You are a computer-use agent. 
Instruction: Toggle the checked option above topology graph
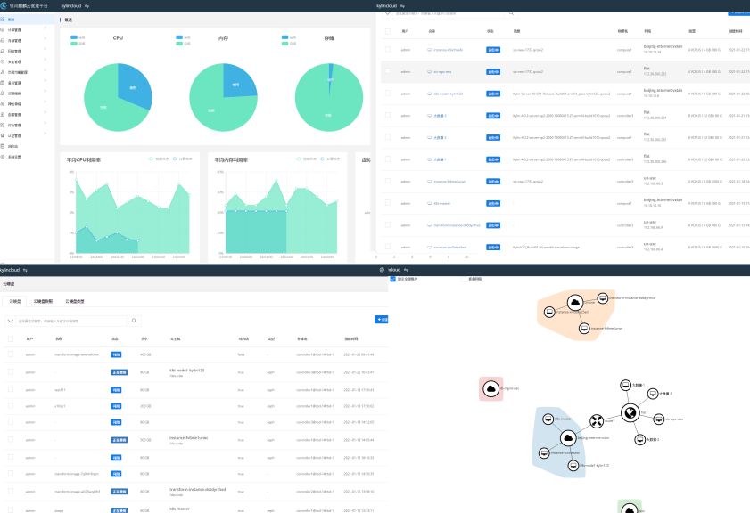[392, 279]
